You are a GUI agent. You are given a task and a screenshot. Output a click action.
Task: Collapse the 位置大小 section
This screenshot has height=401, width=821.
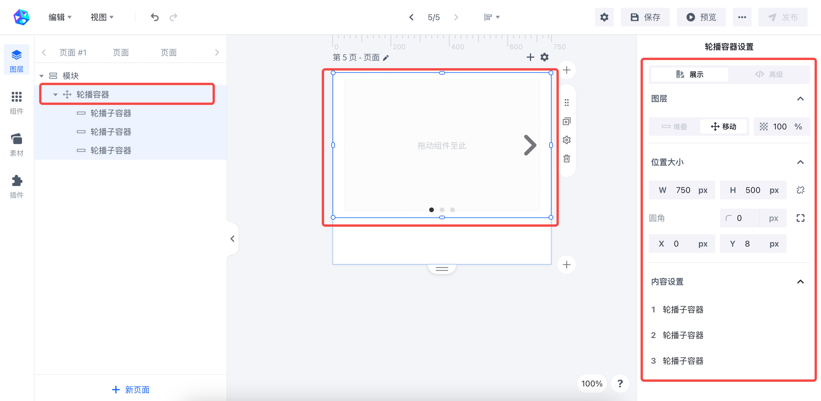pos(800,162)
